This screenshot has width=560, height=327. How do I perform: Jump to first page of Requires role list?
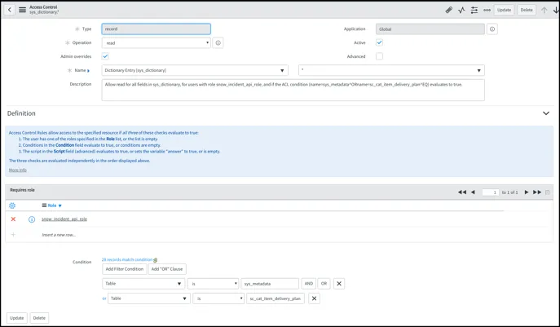(x=462, y=192)
